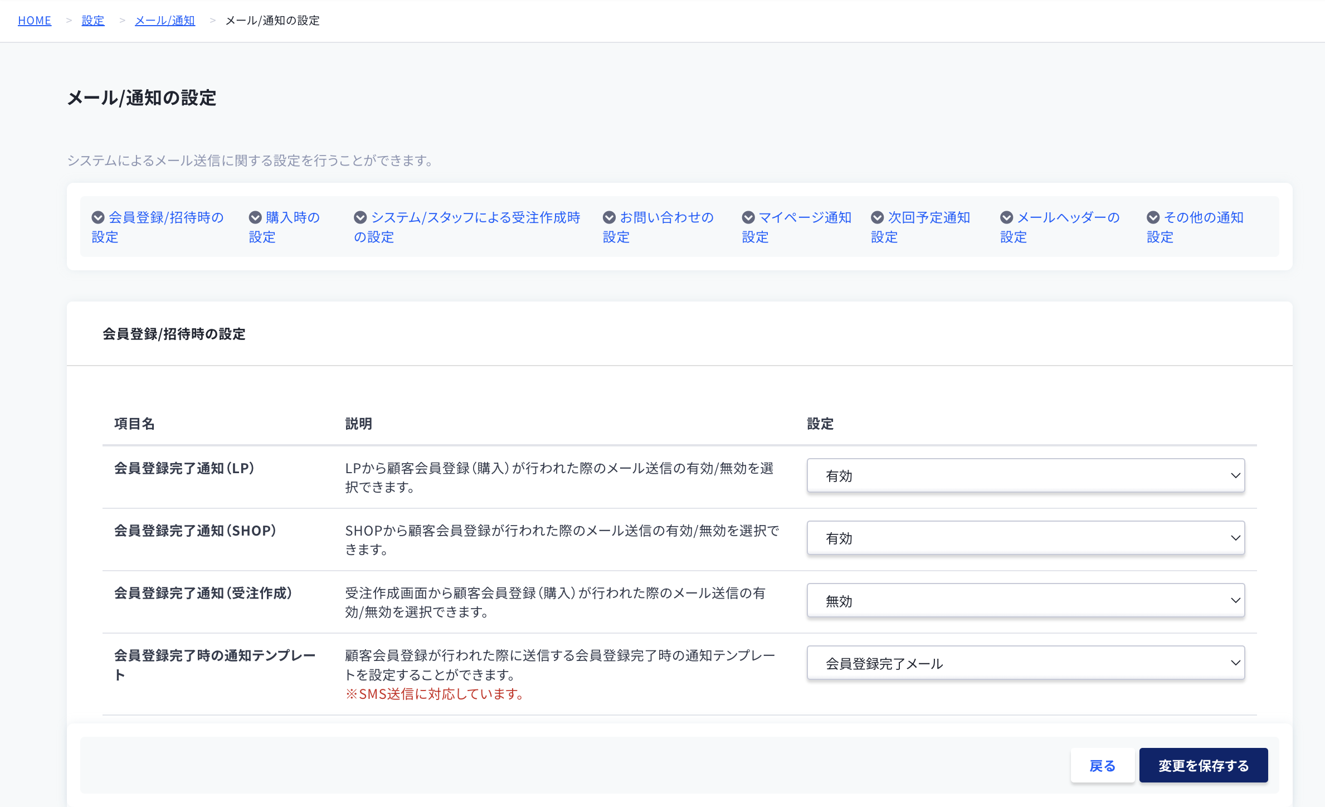Click the メール/通知の設定 page title

pos(142,98)
